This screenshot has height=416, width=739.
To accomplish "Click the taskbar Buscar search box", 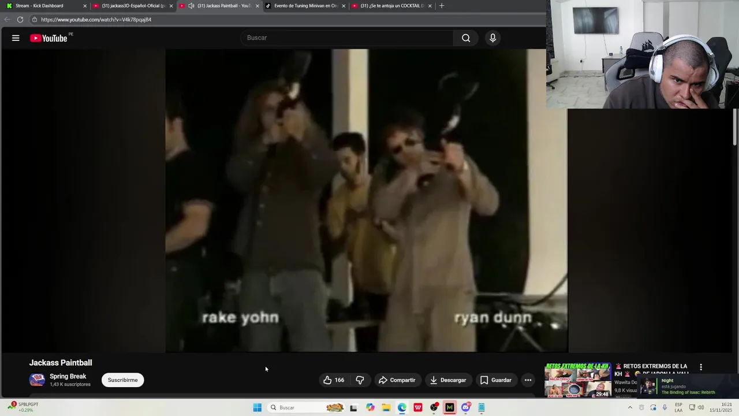I will point(307,408).
